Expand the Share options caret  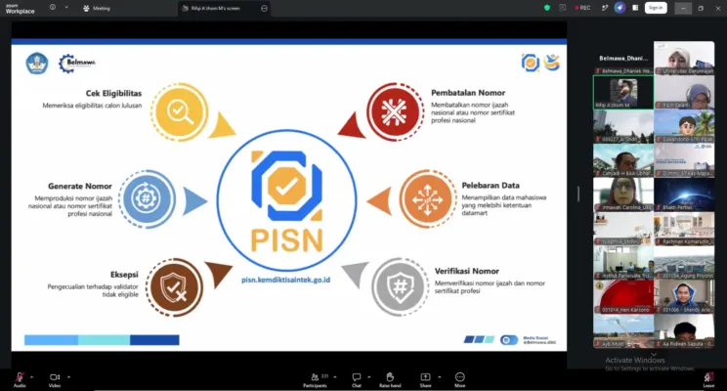[x=439, y=377]
